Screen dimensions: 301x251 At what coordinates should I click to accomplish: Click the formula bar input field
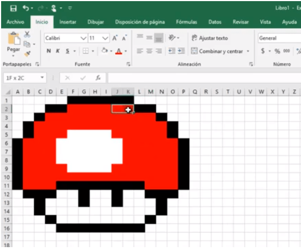[x=204, y=78]
